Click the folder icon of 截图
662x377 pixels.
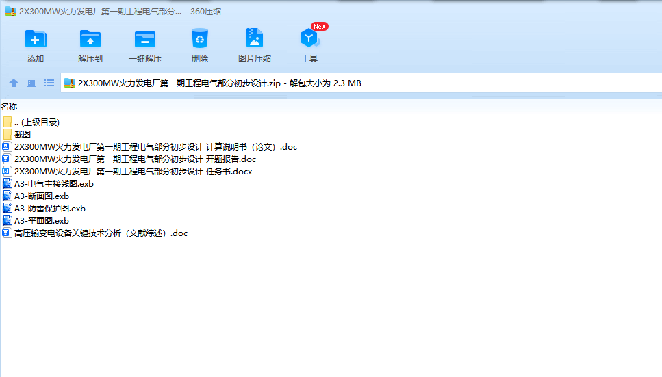[x=7, y=135]
